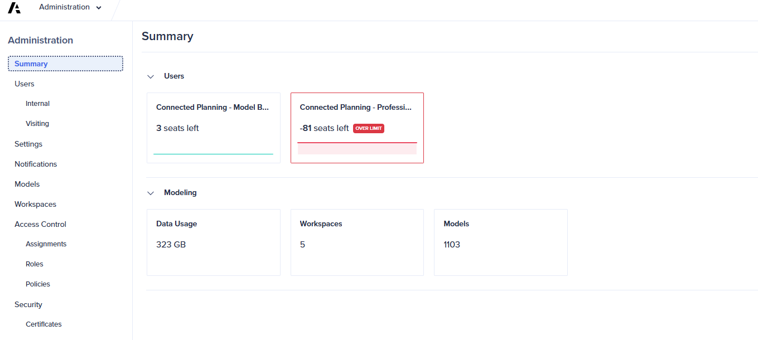
Task: Open Connected Planning Professional card
Action: coord(357,128)
